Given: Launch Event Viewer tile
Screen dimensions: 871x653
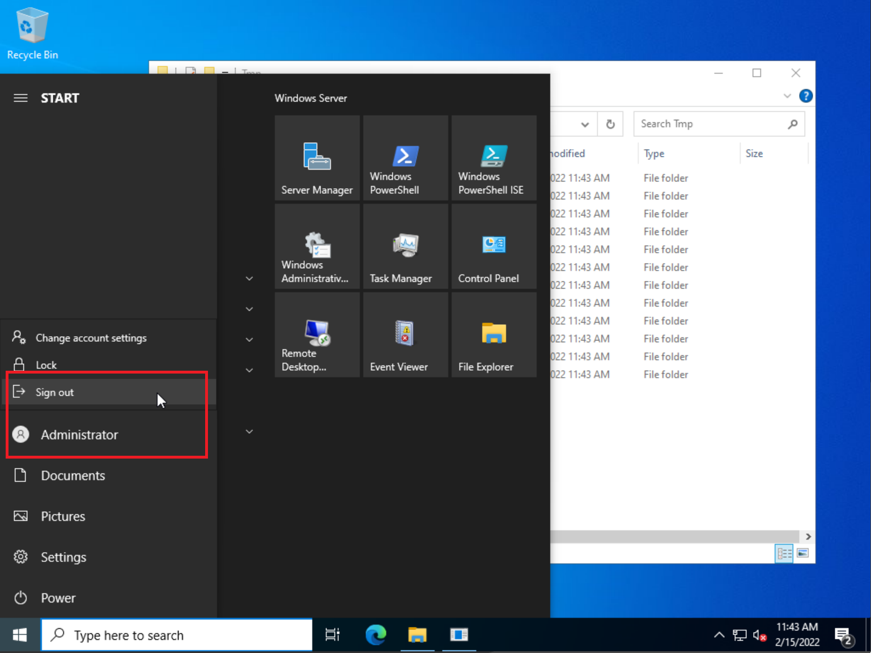Looking at the screenshot, I should coord(406,334).
